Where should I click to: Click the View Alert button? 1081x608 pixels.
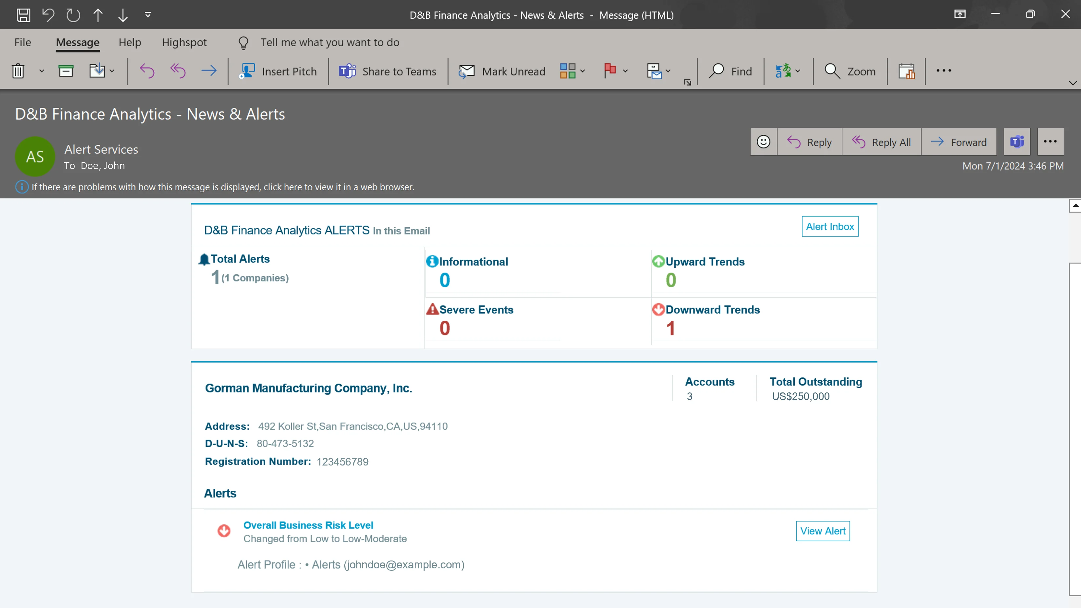pyautogui.click(x=823, y=531)
